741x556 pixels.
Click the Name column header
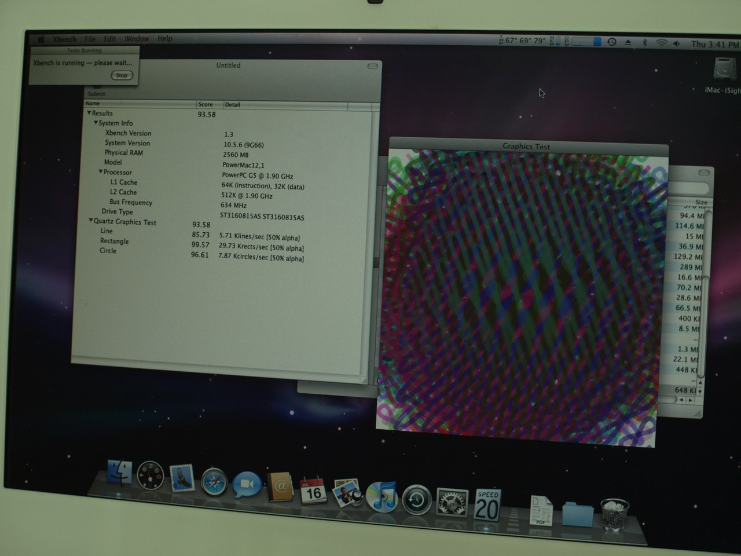(140, 104)
